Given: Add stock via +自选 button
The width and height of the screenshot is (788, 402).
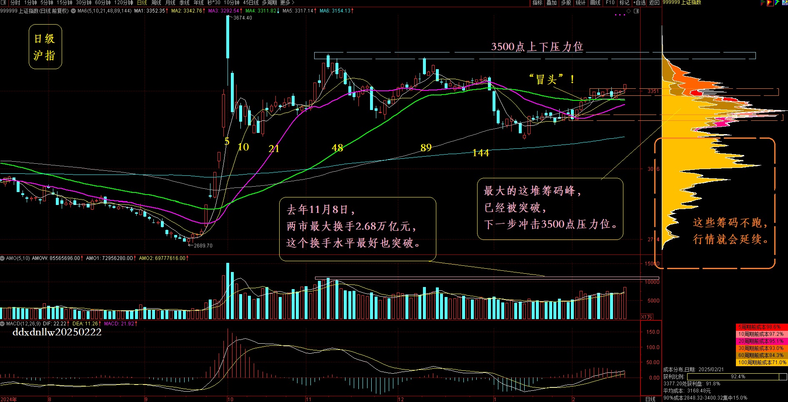Looking at the screenshot, I should coord(640,2).
